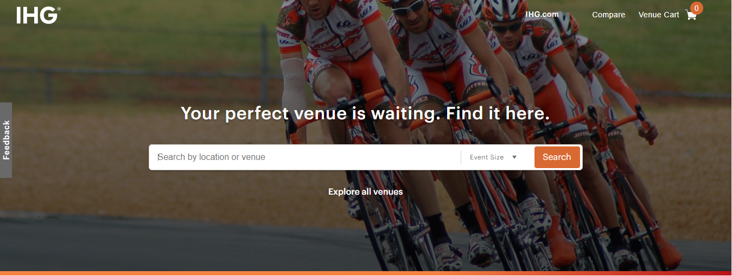Click the "Search by location or venue" placeholder text
The width and height of the screenshot is (732, 276).
pyautogui.click(x=212, y=157)
